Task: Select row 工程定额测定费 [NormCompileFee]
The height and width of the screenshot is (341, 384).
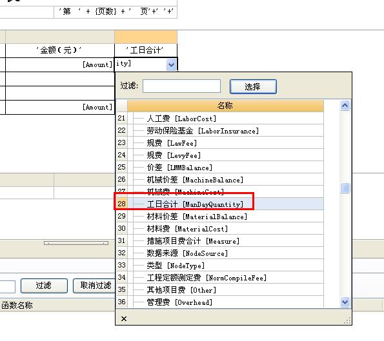Action: 225,277
